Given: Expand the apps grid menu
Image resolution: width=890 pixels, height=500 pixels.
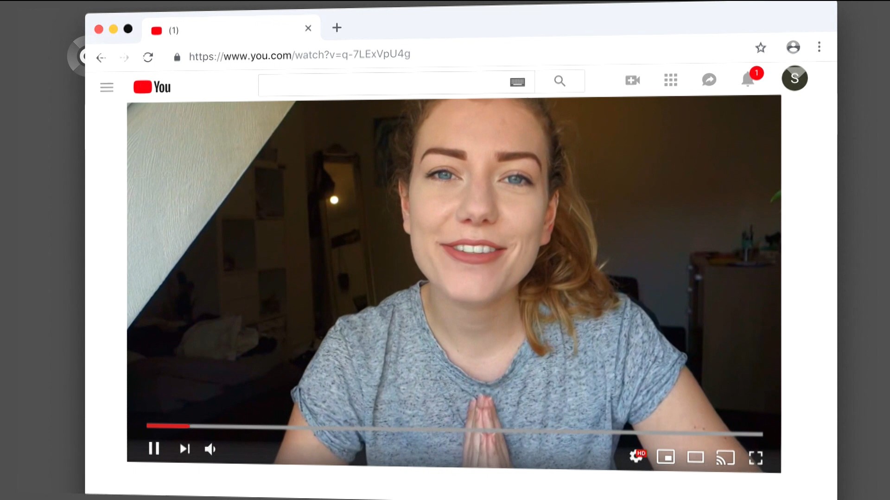Looking at the screenshot, I should 670,80.
